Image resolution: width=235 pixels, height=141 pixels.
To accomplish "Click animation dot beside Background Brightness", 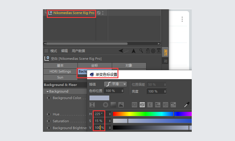I will 48,128.
